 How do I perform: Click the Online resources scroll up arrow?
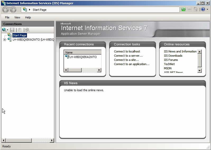(x=200, y=52)
